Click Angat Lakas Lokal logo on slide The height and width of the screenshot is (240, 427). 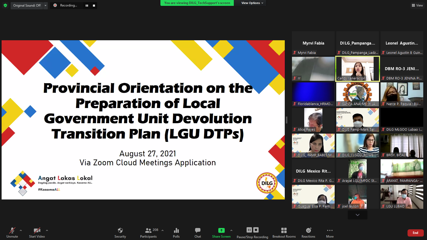tap(51, 183)
